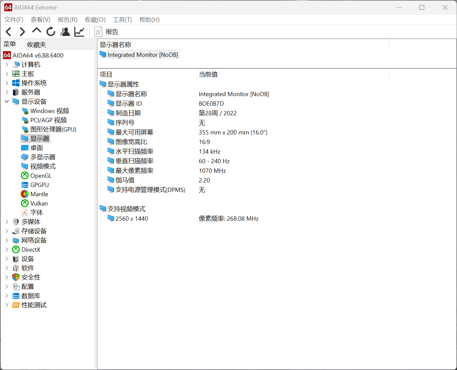Open the 工具(T) menu

[x=123, y=20]
